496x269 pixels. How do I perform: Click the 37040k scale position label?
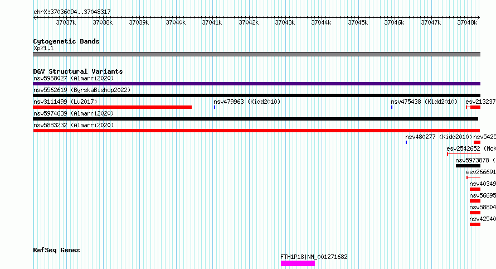point(176,22)
